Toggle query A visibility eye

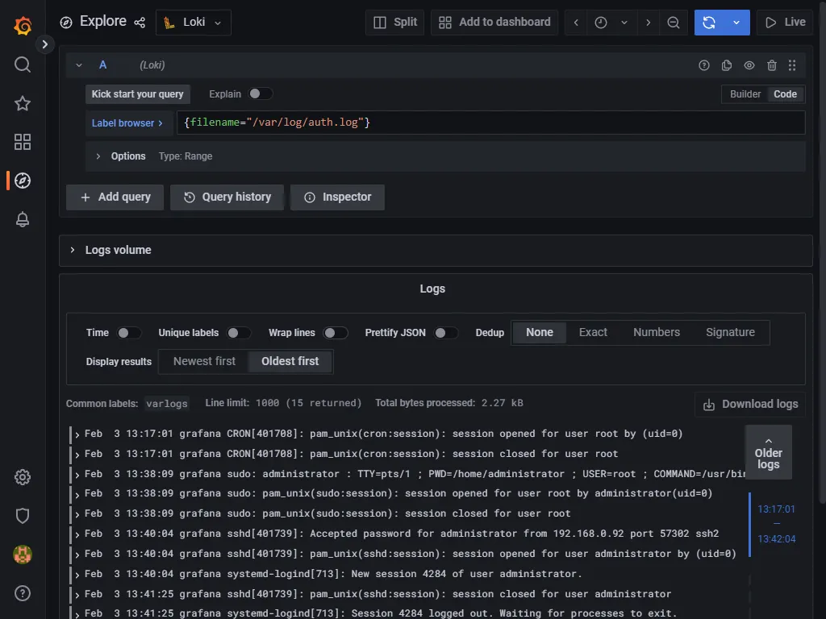coord(749,65)
